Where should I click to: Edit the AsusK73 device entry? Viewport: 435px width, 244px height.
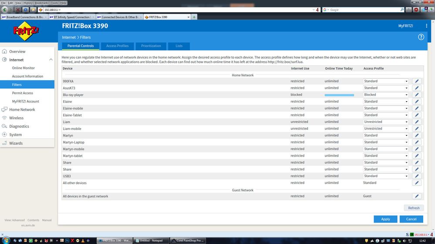pyautogui.click(x=417, y=88)
